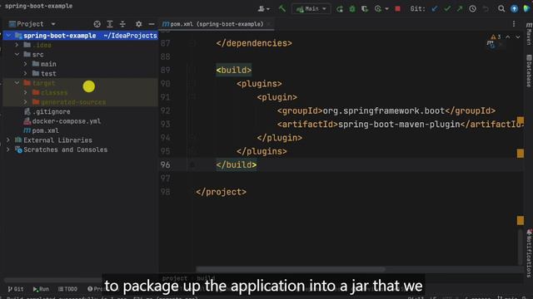Open Search Everywhere magnifier icon
The width and height of the screenshot is (533, 299).
point(501,9)
